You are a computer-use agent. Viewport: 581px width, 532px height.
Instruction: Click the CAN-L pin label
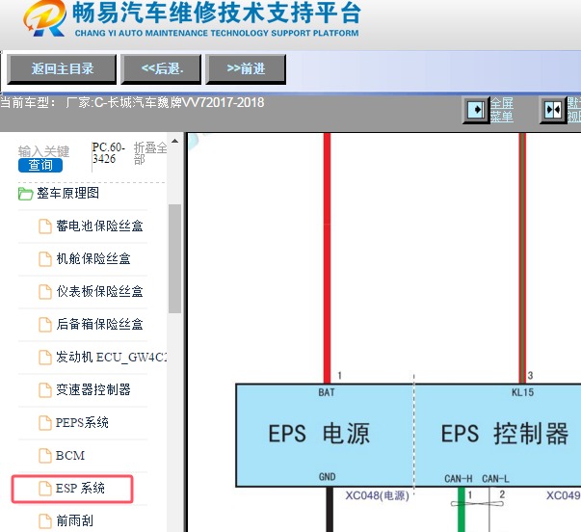[495, 479]
